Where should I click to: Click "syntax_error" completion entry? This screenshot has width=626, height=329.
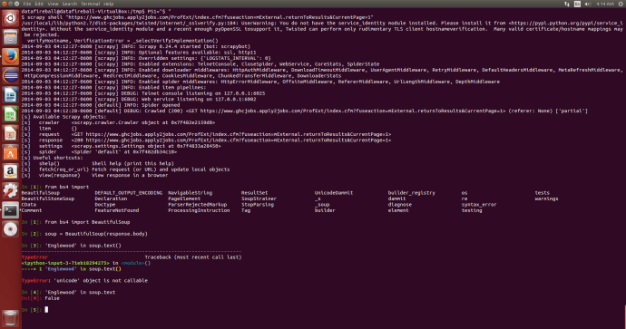(479, 205)
